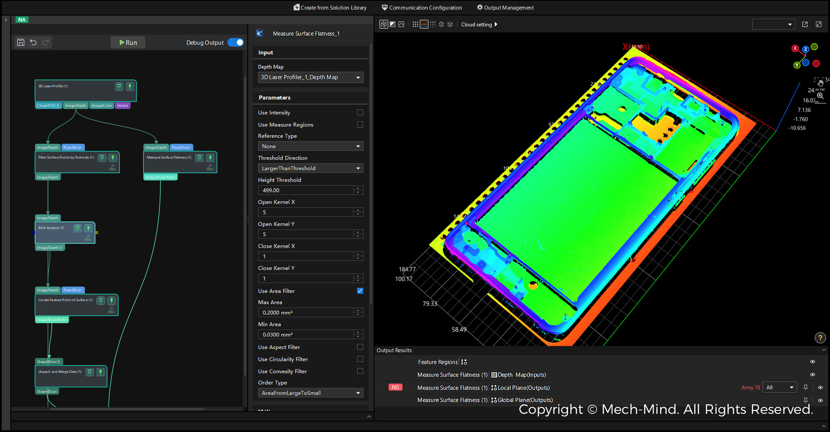Hide Feature Regions with eye icon
Viewport: 830px width, 432px height.
tap(812, 362)
